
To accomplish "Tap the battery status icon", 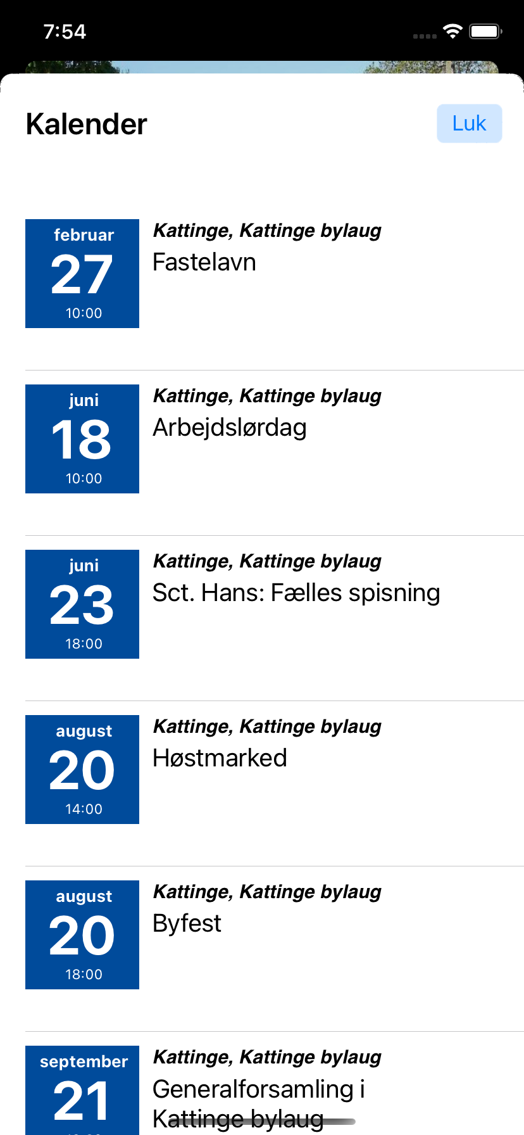I will pyautogui.click(x=485, y=31).
